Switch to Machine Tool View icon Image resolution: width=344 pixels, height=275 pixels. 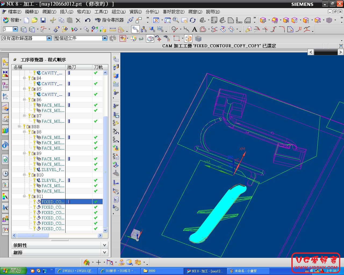(x=144, y=29)
